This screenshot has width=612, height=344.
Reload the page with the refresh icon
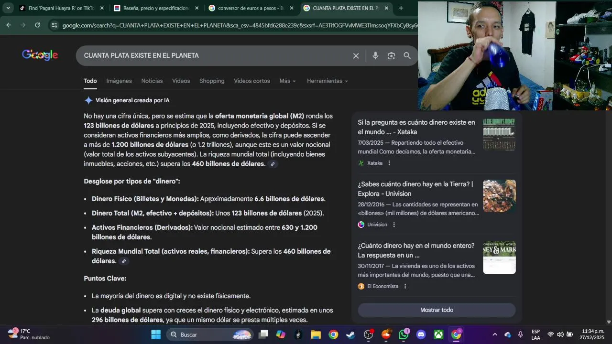(x=37, y=25)
